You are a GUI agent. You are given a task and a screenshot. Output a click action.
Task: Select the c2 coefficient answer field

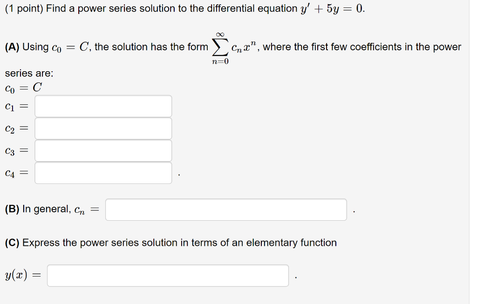pyautogui.click(x=103, y=128)
